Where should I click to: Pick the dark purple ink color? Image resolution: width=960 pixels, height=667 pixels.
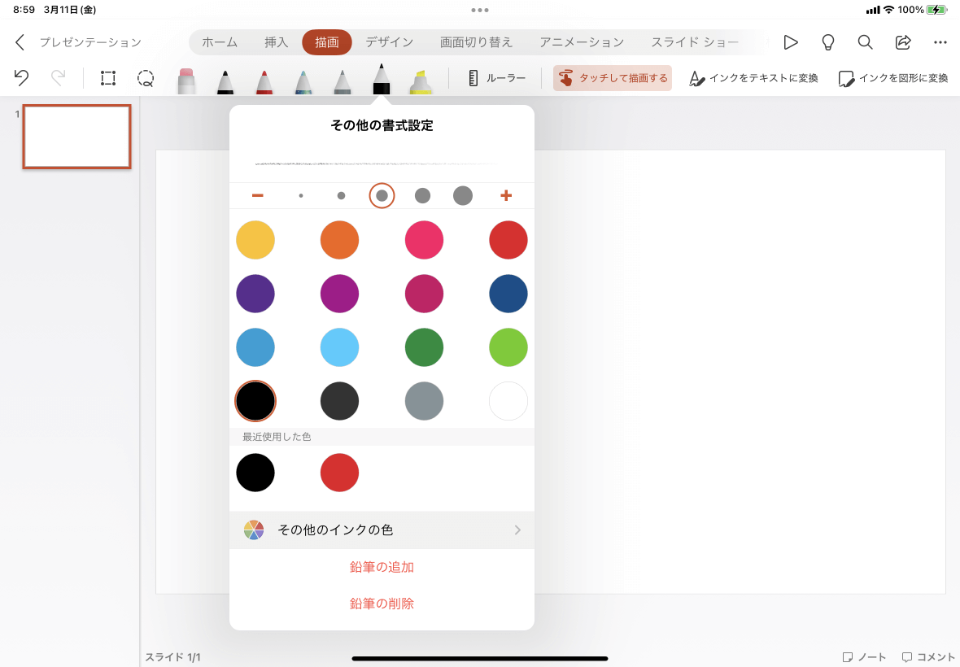pos(255,294)
